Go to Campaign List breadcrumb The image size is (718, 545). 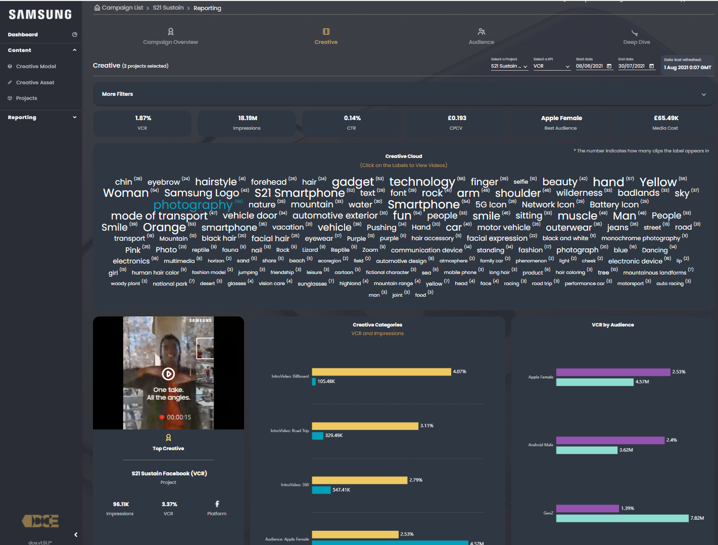coord(122,8)
